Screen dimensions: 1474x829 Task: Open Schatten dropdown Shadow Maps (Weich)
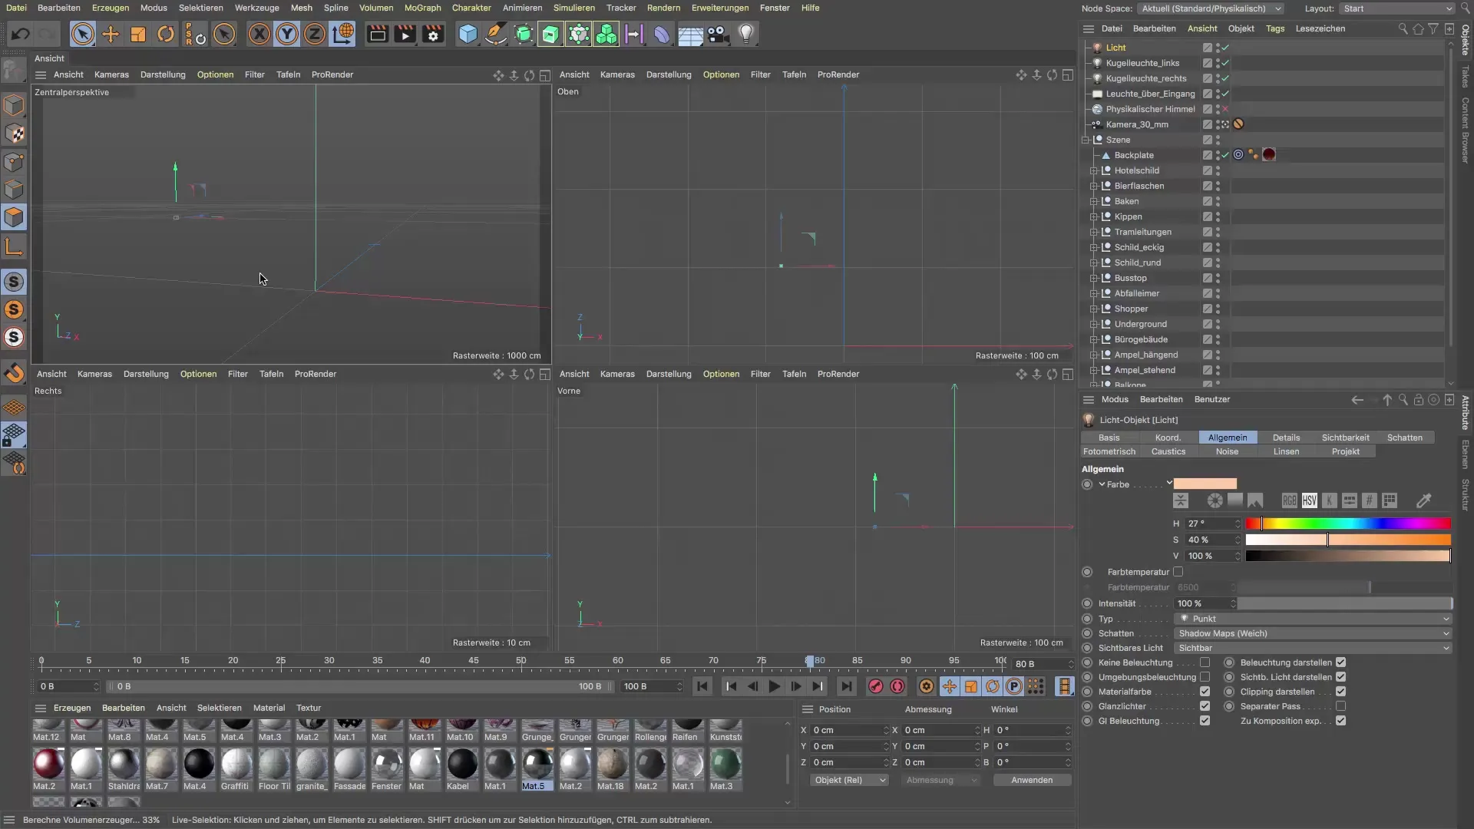(x=1314, y=633)
